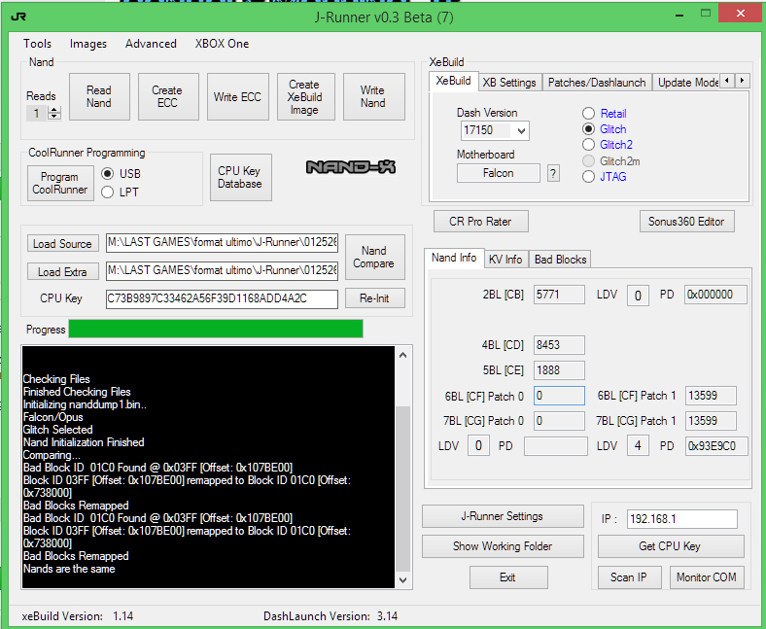766x629 pixels.
Task: Click Write ECC button
Action: 237,97
